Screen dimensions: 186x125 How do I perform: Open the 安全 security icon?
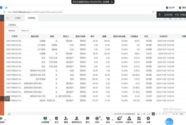click(56, 118)
